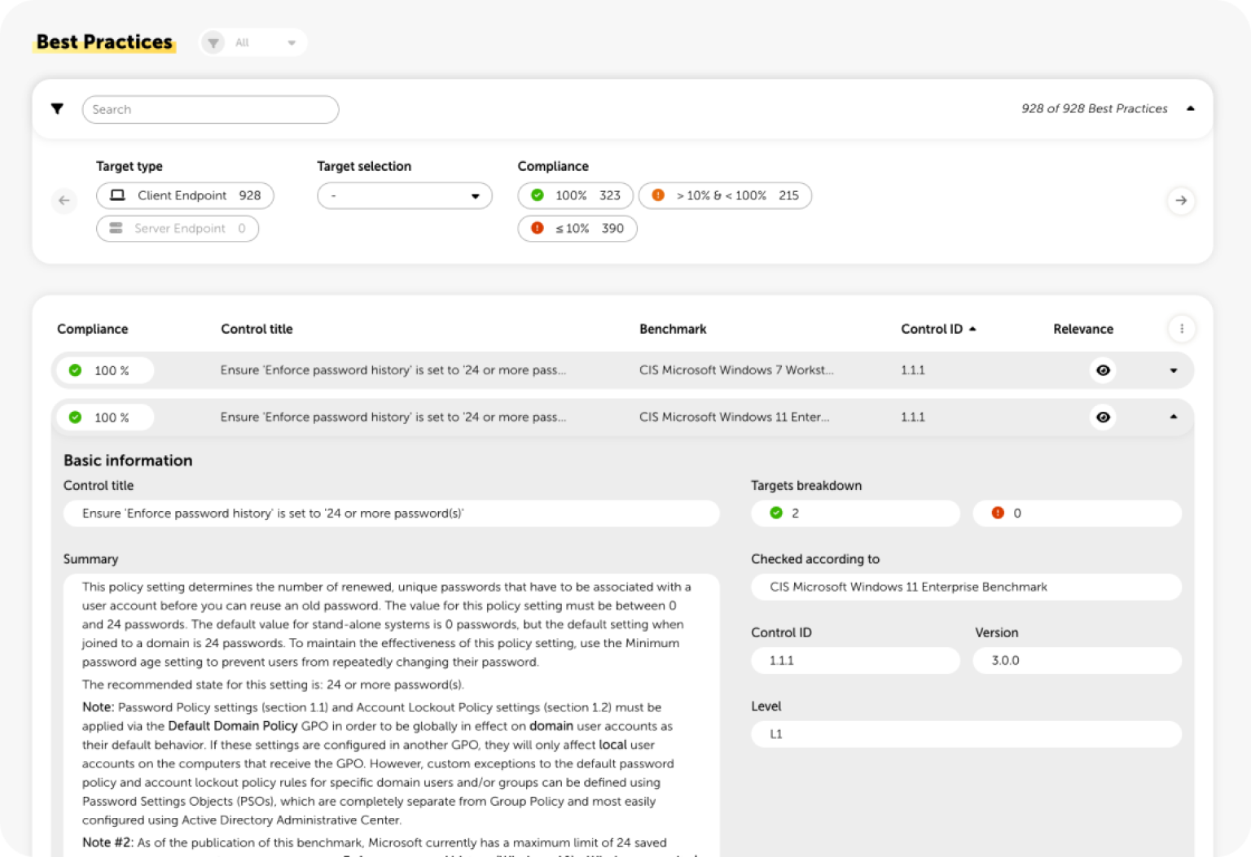Collapse the Windows 11 benchmark row details
The image size is (1251, 857).
point(1174,417)
